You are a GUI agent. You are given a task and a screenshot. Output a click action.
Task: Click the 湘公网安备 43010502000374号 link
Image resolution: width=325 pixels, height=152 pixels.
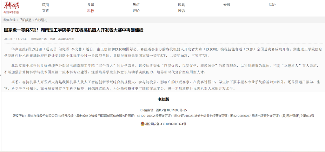(165, 124)
